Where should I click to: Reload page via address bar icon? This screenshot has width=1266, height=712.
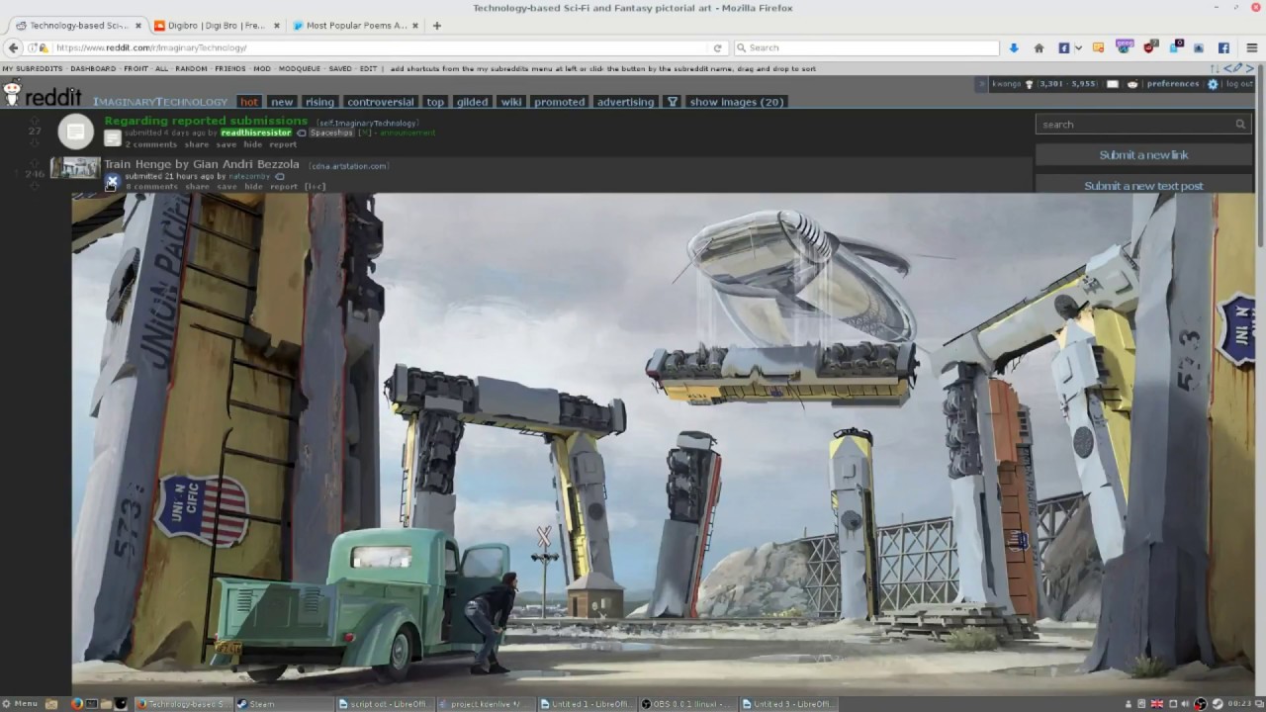[x=717, y=47]
